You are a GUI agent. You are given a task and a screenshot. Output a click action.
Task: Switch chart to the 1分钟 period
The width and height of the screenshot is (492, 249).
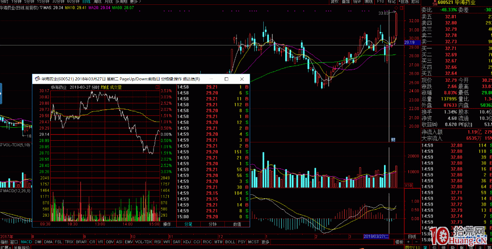[16, 1]
